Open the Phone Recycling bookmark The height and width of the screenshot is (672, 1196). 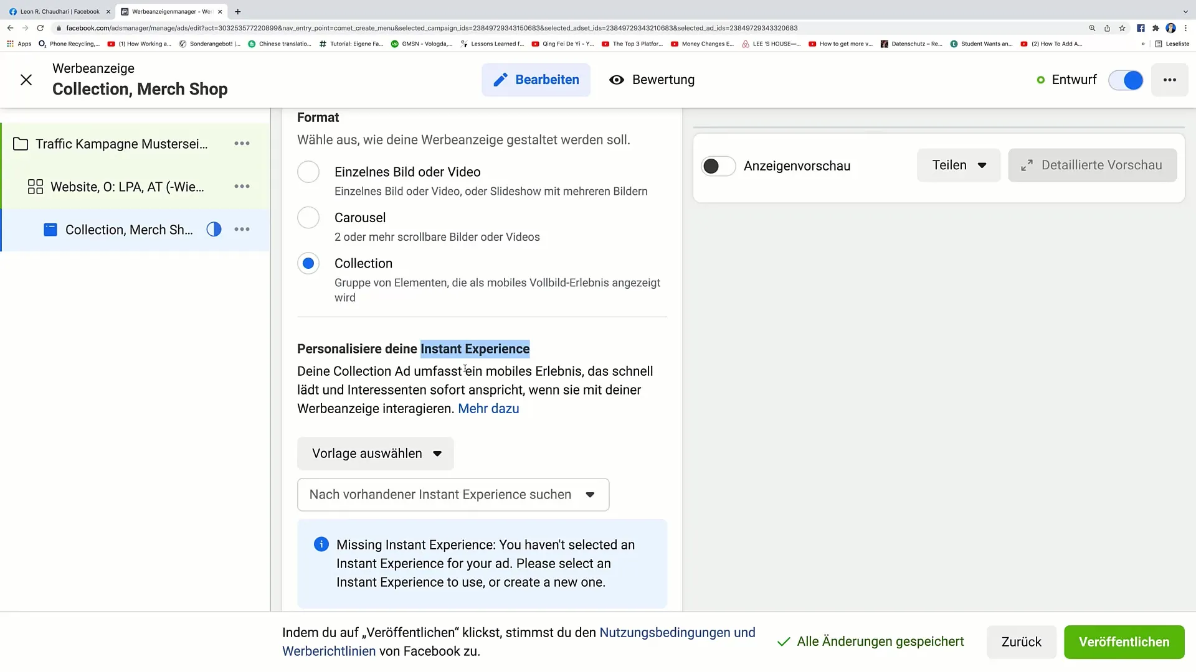pos(69,44)
